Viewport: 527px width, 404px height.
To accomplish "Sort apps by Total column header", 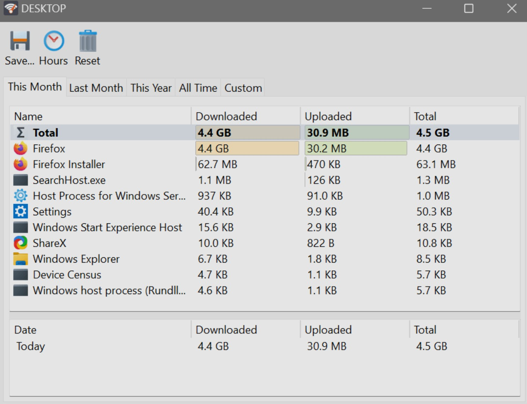I will point(464,116).
